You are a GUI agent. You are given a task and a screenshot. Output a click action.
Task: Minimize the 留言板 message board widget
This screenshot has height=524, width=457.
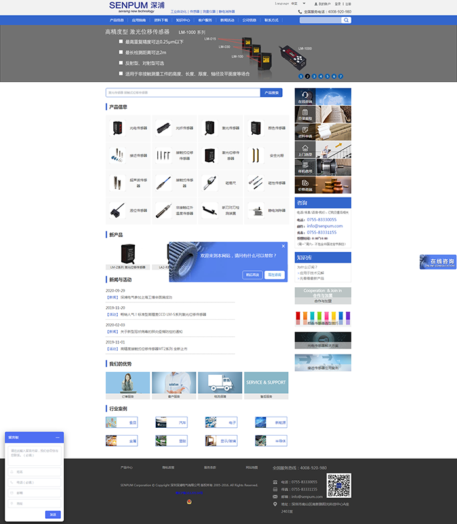[x=57, y=437]
